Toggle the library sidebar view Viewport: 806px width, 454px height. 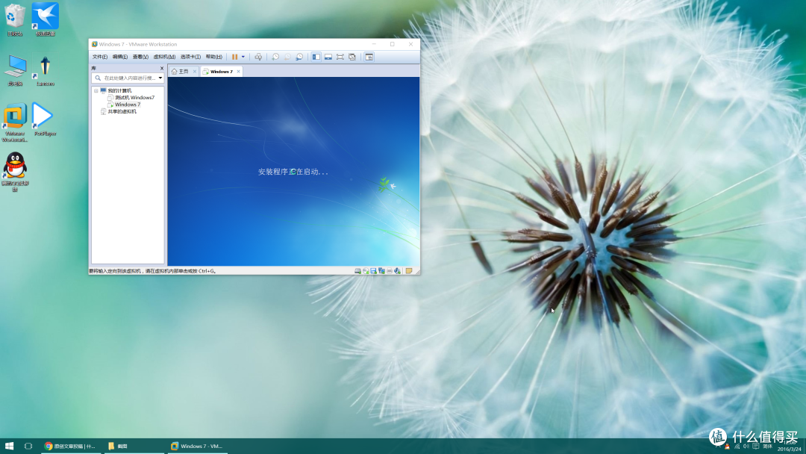[316, 57]
